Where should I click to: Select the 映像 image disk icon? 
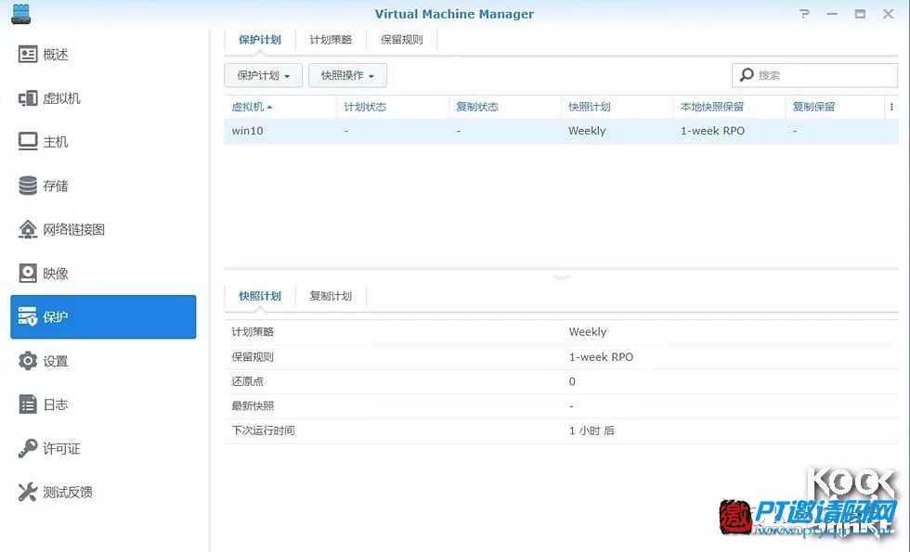[28, 273]
